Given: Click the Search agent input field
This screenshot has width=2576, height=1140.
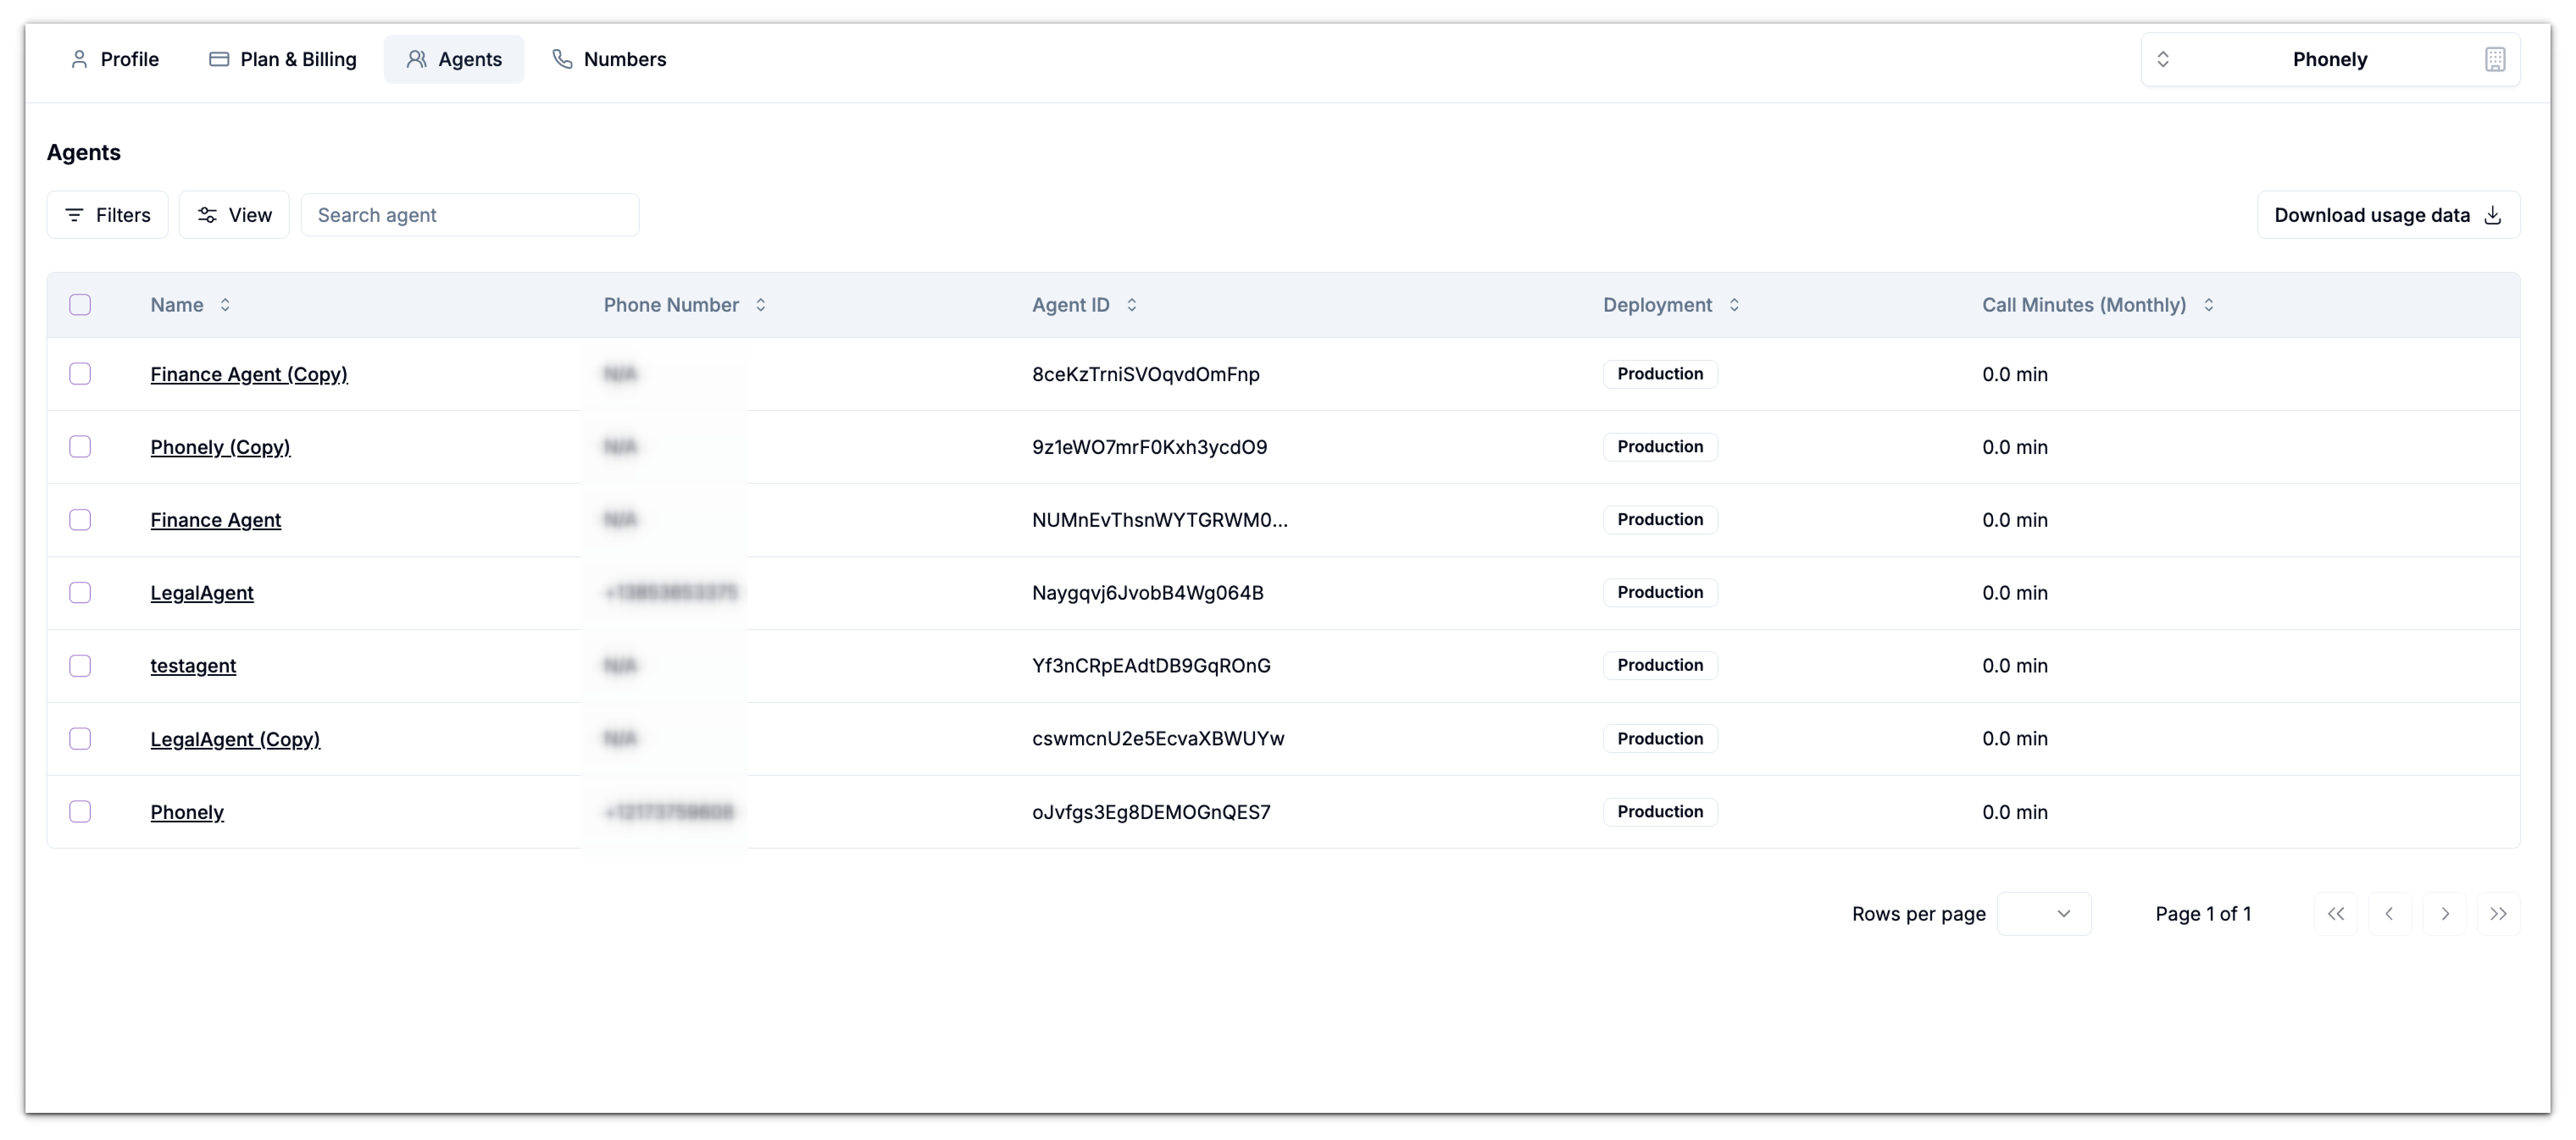Looking at the screenshot, I should pos(470,214).
